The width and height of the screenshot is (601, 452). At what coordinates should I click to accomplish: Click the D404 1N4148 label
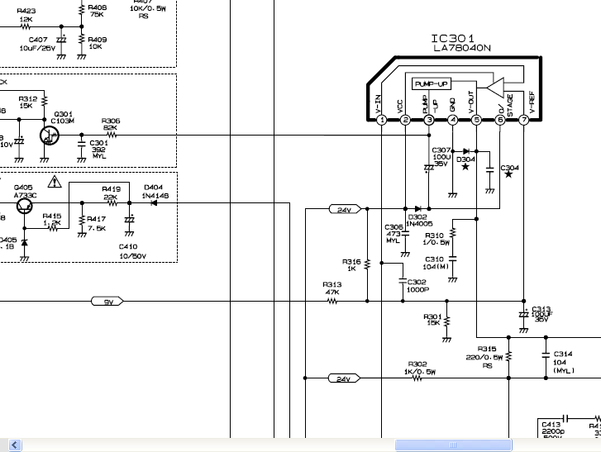click(x=155, y=192)
